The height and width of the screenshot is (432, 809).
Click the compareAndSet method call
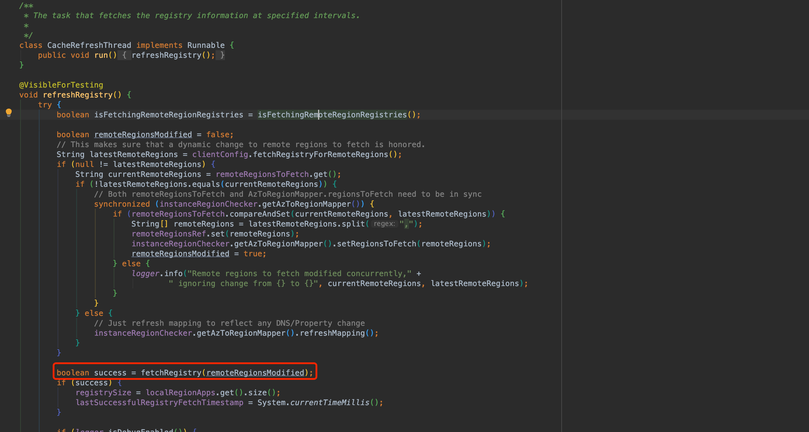[x=259, y=214]
